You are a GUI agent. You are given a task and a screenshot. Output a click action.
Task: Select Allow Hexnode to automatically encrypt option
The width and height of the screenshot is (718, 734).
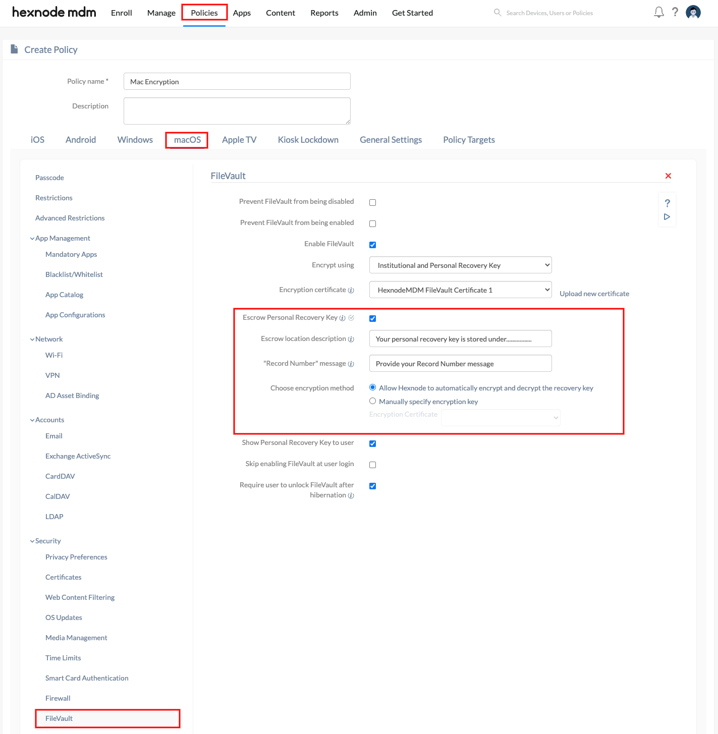(373, 387)
